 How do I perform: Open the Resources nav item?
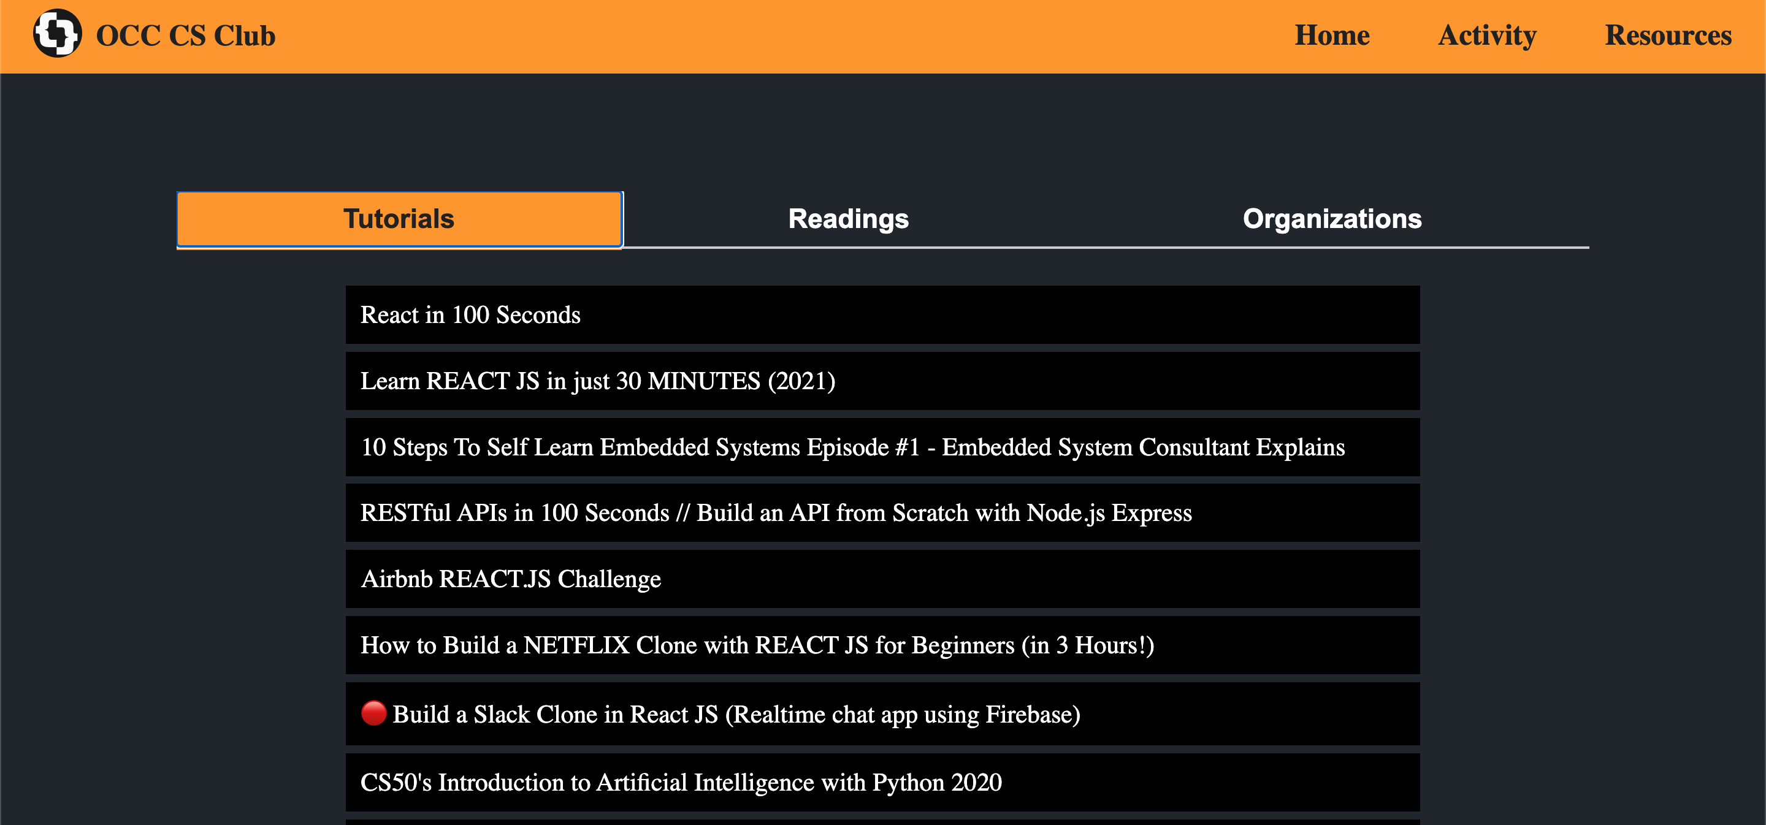(x=1667, y=36)
